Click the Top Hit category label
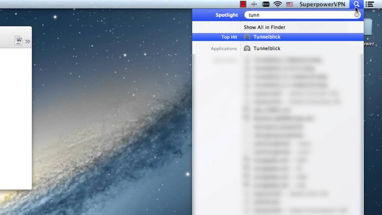The width and height of the screenshot is (382, 215). tap(229, 37)
